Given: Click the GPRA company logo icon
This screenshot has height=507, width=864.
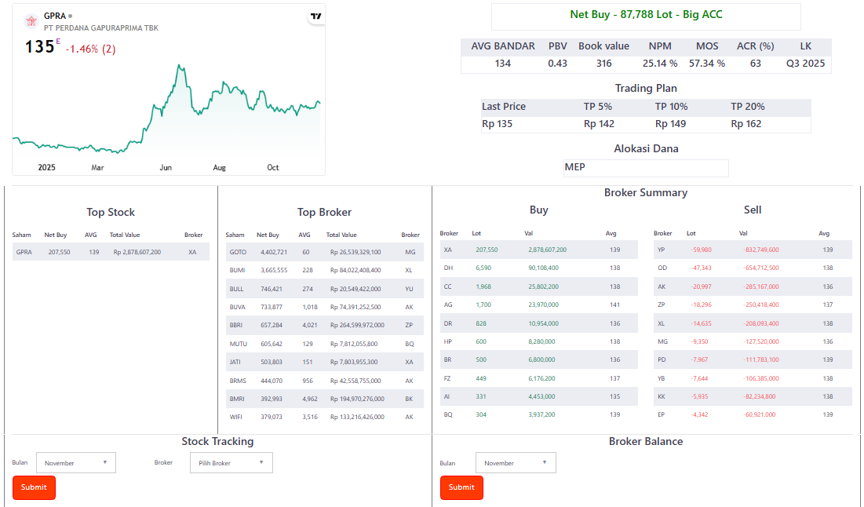Looking at the screenshot, I should point(31,21).
